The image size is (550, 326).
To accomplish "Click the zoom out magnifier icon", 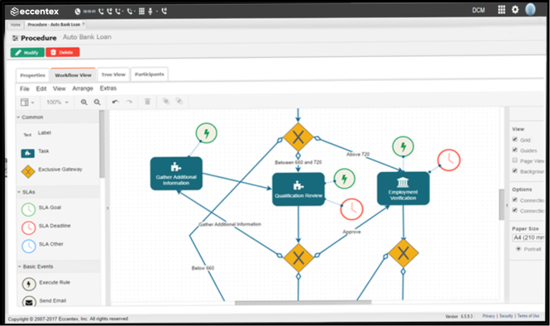I will point(97,102).
